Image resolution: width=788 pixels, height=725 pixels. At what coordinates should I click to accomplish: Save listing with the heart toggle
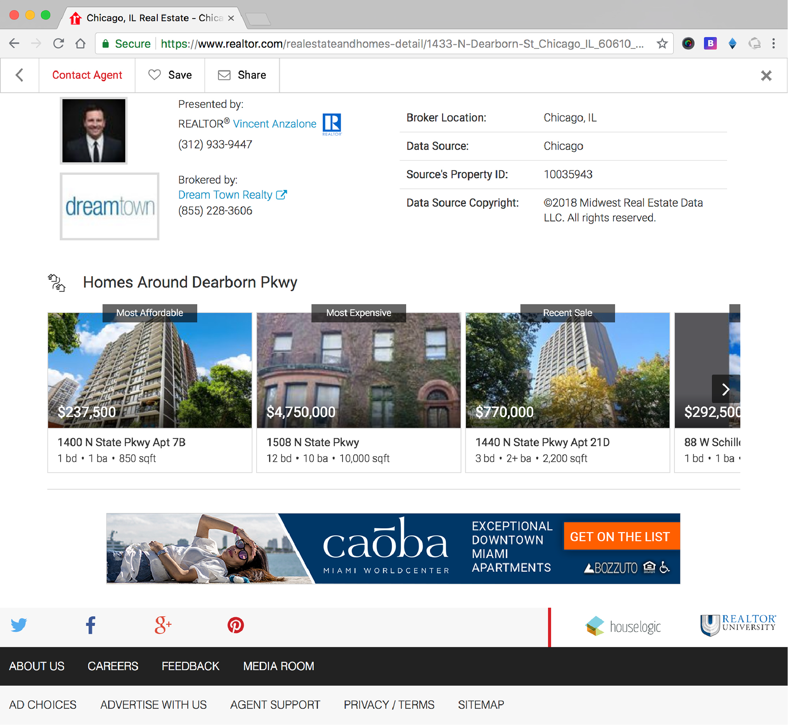[170, 75]
